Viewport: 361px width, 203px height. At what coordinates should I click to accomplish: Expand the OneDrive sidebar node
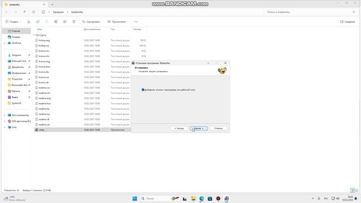pyautogui.click(x=5, y=43)
